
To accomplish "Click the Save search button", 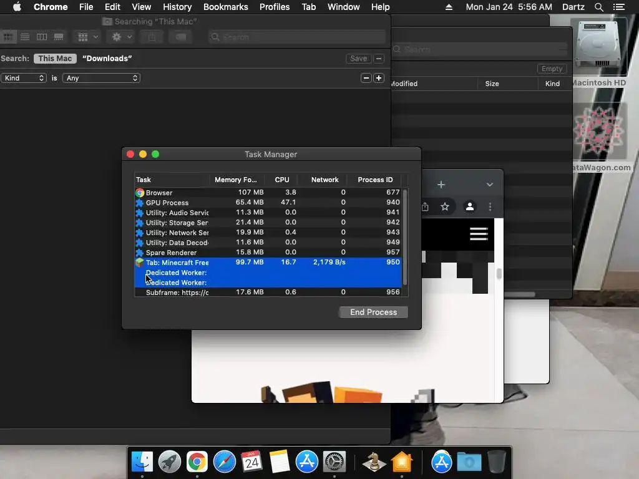I will point(358,58).
